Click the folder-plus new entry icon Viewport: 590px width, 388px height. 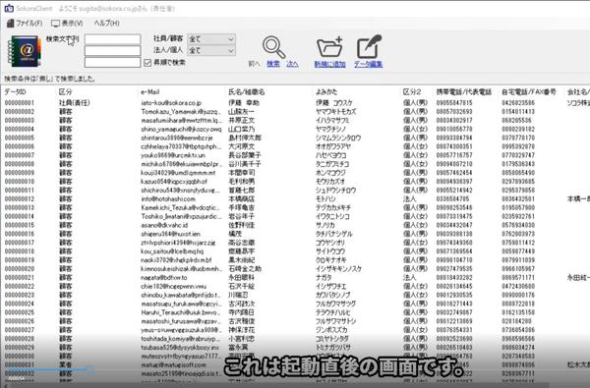click(329, 46)
